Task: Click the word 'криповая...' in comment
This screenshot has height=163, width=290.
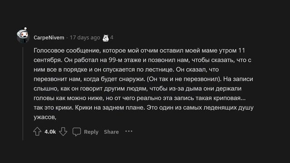Action: point(229,98)
